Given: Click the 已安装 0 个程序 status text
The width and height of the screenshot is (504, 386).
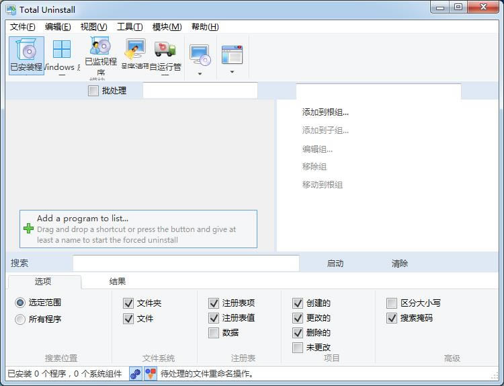Looking at the screenshot, I should pos(65,373).
